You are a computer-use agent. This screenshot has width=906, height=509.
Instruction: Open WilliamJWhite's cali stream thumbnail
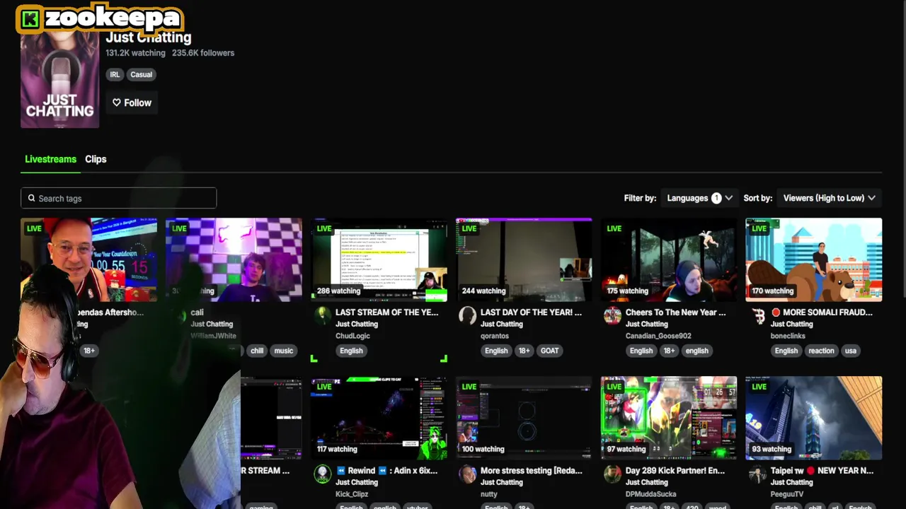[x=234, y=259]
